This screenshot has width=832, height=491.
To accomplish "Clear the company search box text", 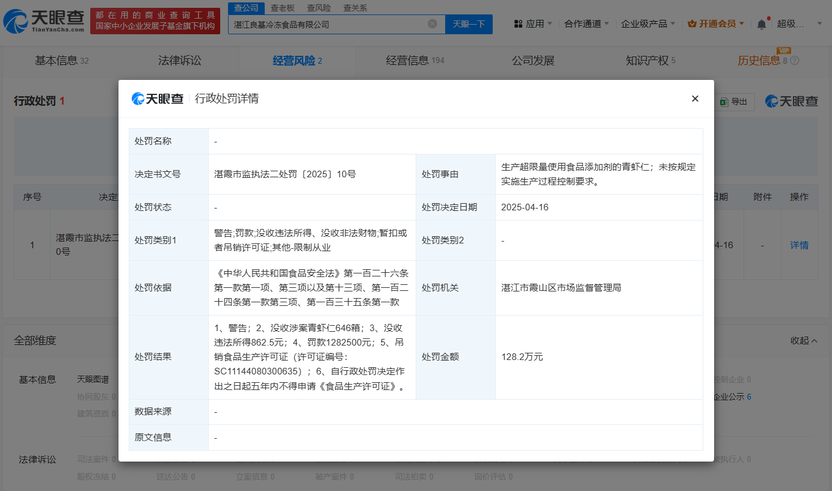I will pyautogui.click(x=432, y=24).
